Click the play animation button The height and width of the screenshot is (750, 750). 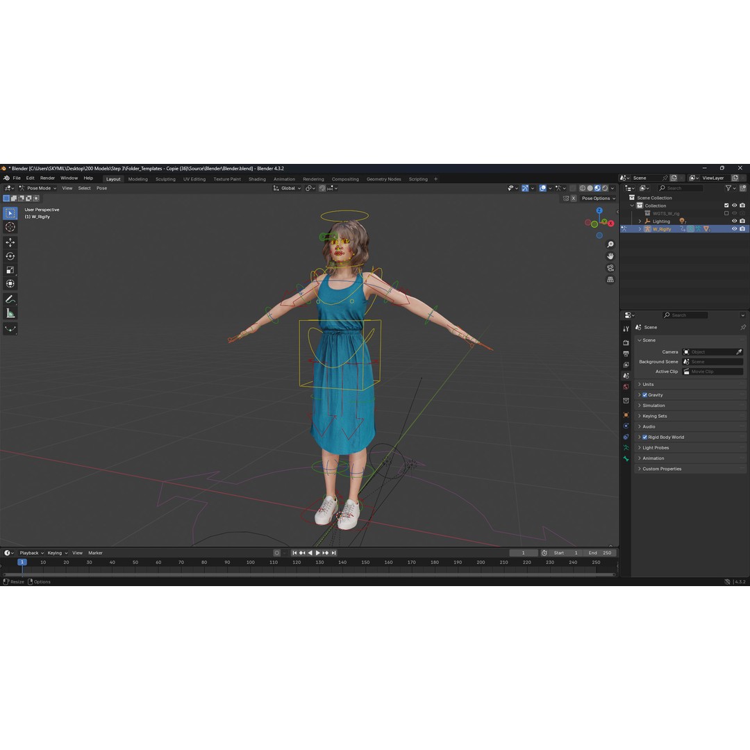pyautogui.click(x=317, y=553)
